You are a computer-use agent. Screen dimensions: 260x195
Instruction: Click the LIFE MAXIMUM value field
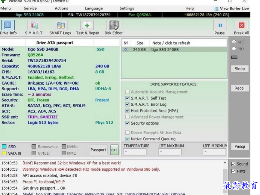tap(170, 152)
